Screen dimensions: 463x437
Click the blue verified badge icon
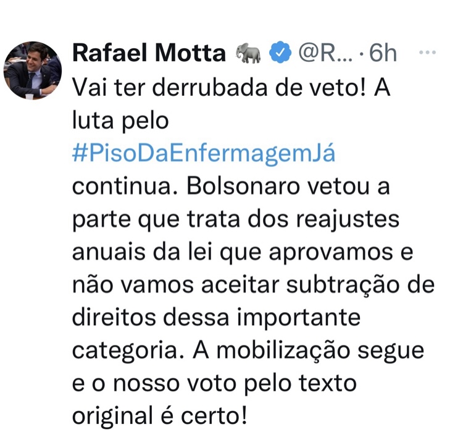[280, 52]
